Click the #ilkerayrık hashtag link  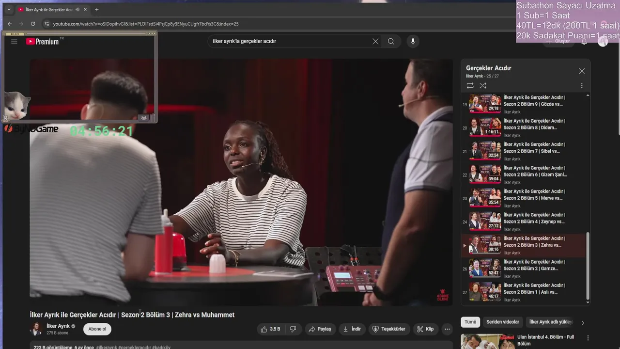click(106, 347)
